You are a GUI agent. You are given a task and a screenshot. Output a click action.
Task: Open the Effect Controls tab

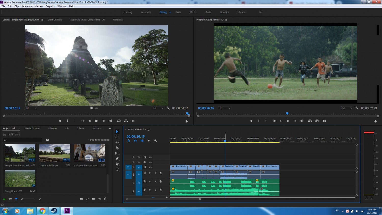coord(55,20)
